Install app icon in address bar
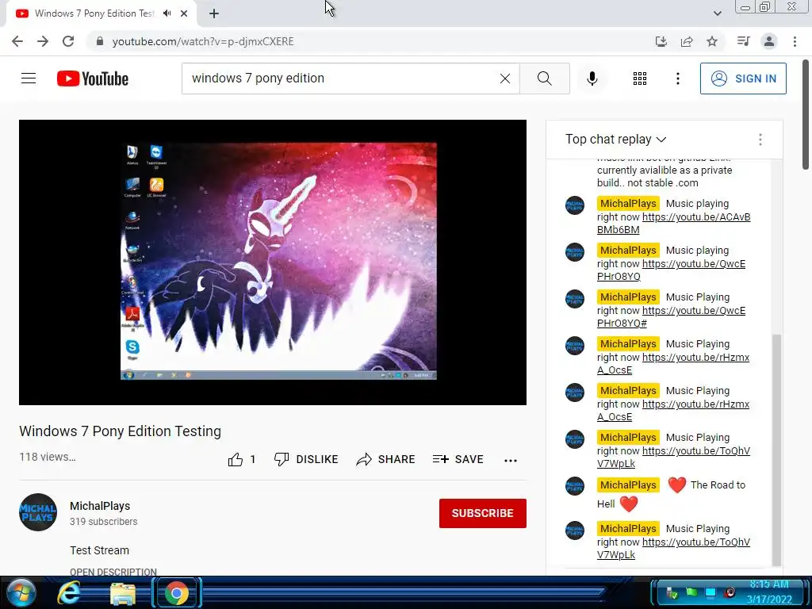This screenshot has width=812, height=609. point(661,41)
